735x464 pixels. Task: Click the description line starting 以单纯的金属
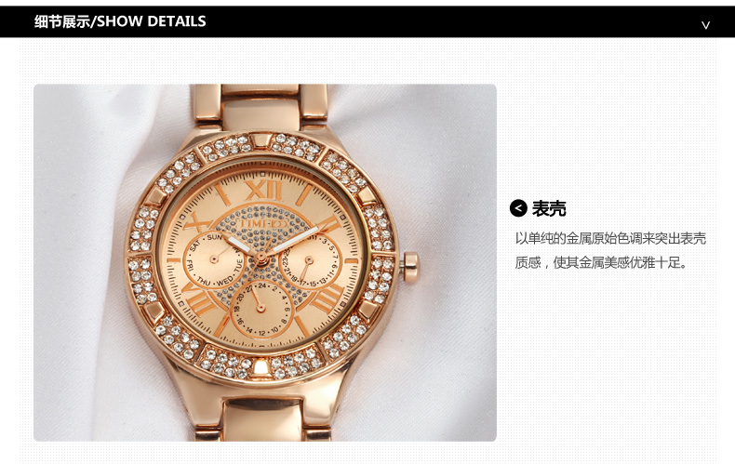pyautogui.click(x=610, y=238)
